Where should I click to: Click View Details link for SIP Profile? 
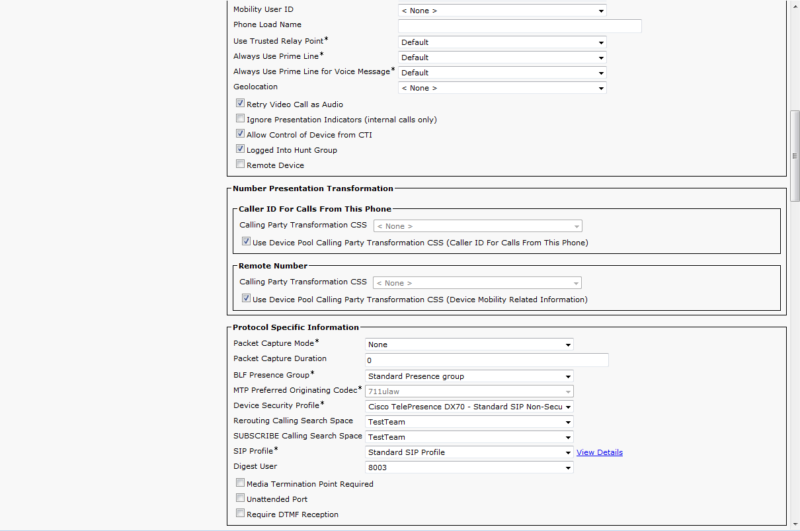click(x=599, y=452)
